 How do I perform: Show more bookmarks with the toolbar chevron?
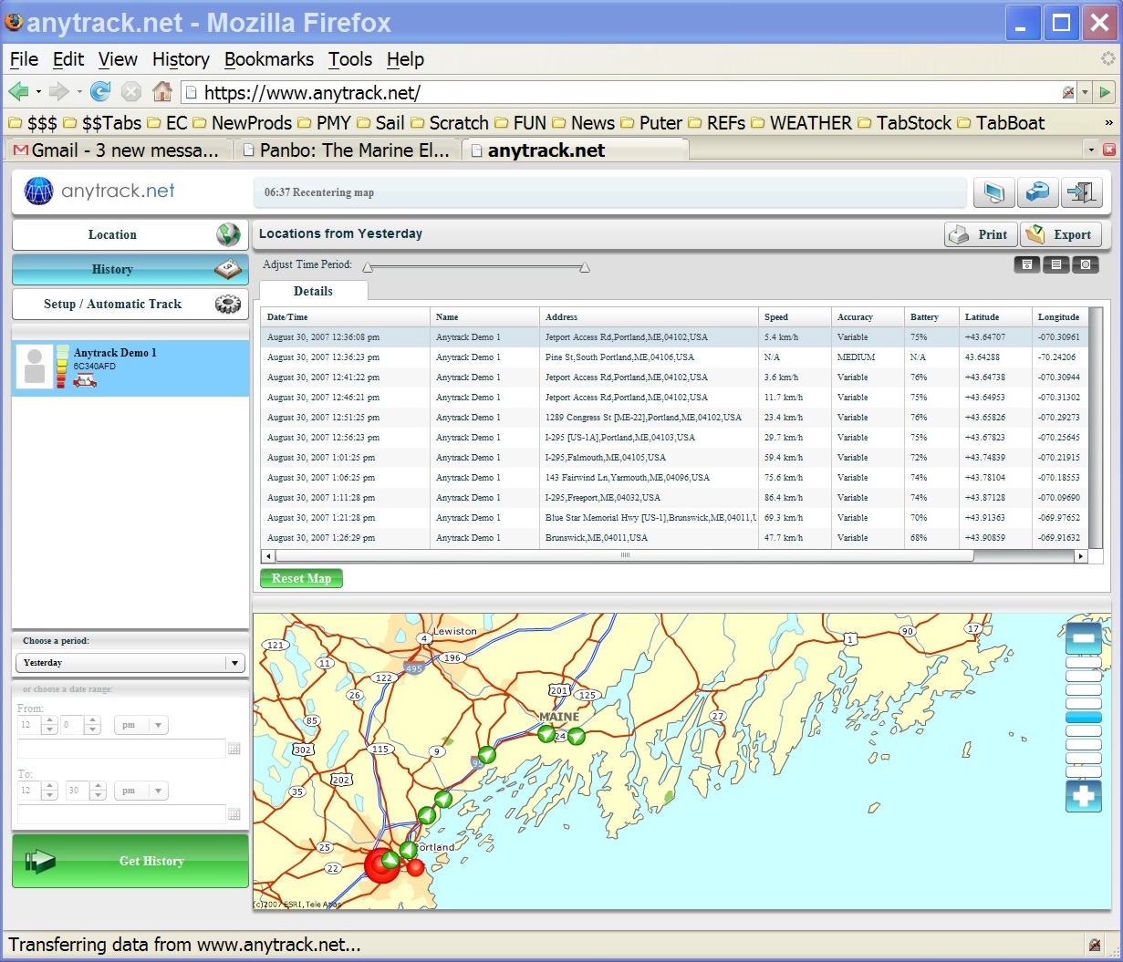pos(1109,123)
